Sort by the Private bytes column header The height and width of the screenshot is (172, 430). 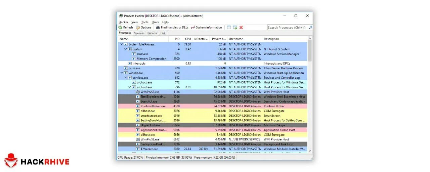(x=219, y=39)
